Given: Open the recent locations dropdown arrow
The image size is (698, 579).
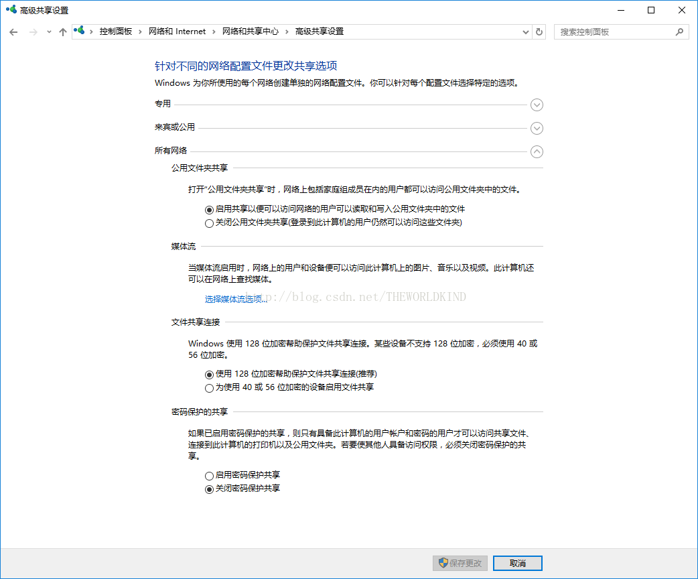Looking at the screenshot, I should pyautogui.click(x=49, y=32).
